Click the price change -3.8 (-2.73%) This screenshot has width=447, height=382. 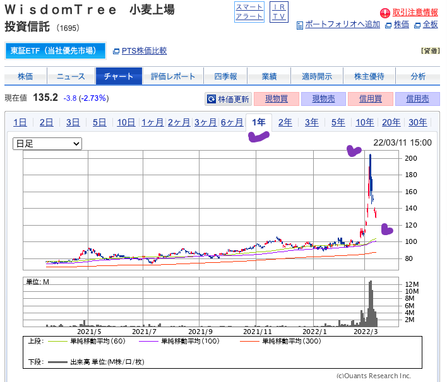click(86, 98)
